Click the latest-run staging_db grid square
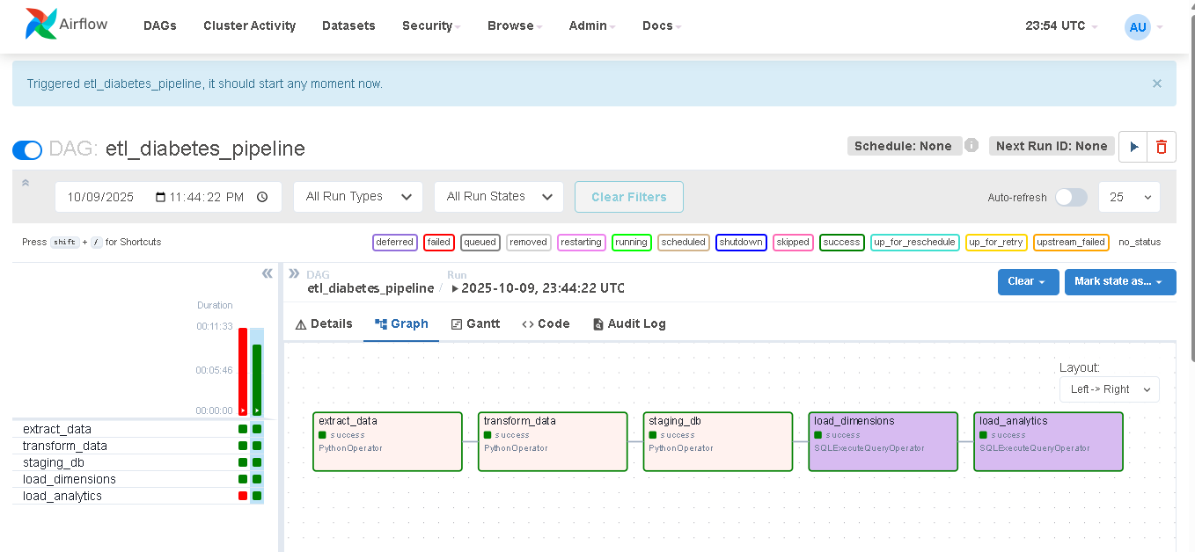Viewport: 1195px width, 552px height. tap(257, 462)
